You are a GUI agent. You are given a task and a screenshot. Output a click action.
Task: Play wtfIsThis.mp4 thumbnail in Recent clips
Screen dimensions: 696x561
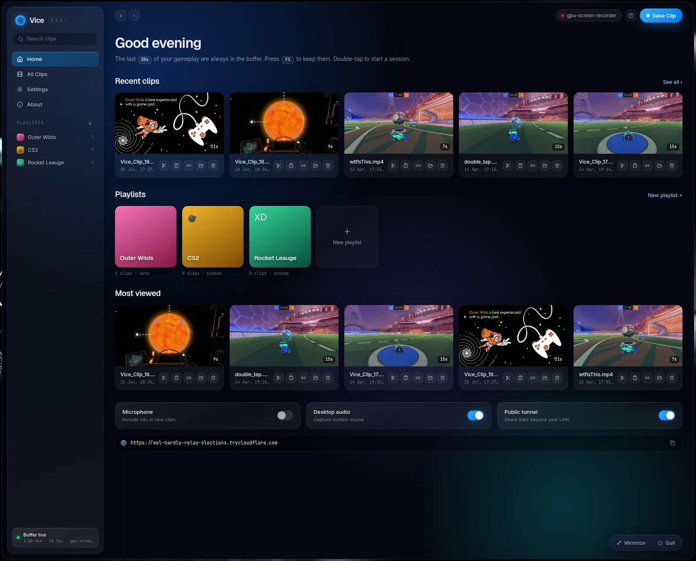pyautogui.click(x=398, y=123)
